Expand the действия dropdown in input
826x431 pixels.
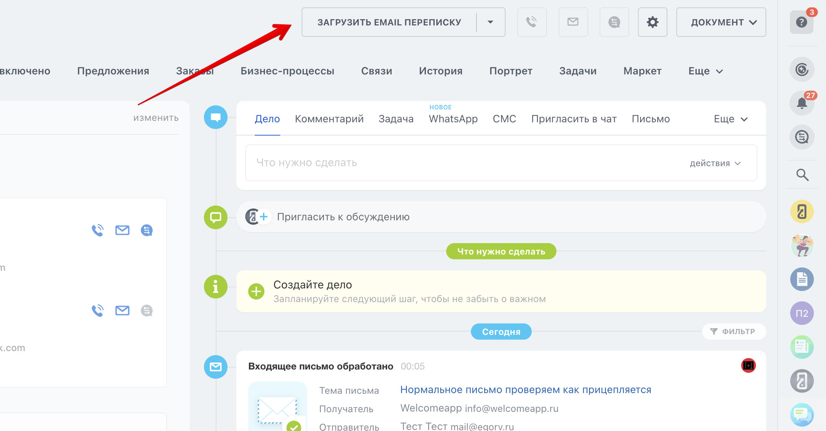pyautogui.click(x=715, y=163)
